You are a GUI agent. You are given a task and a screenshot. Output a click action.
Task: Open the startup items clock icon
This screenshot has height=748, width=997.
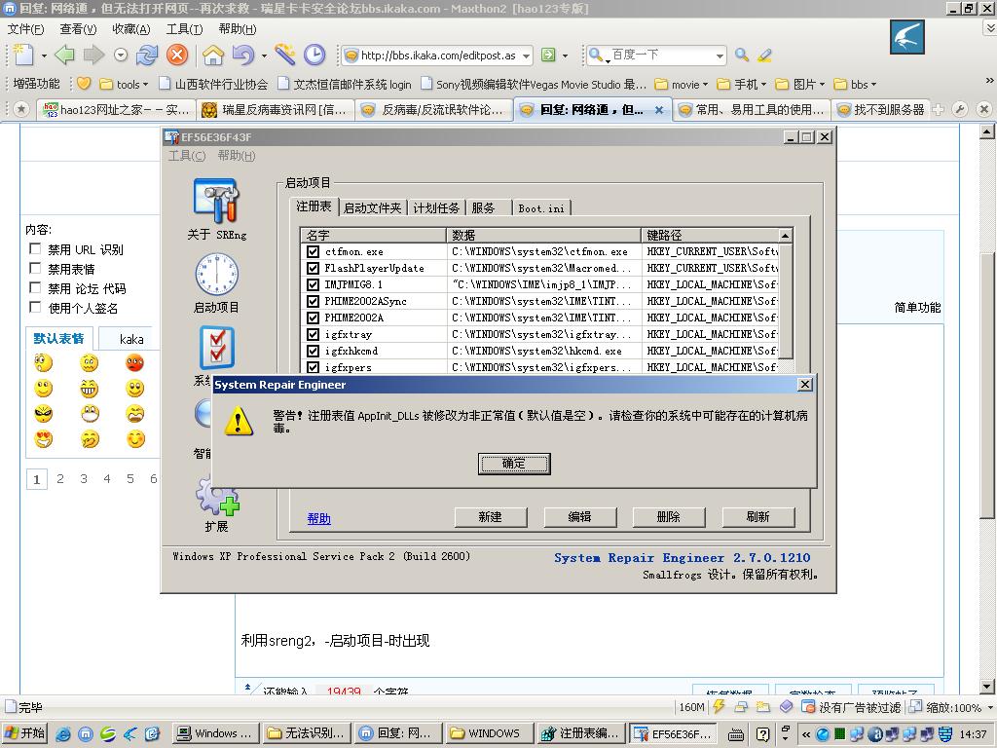pos(217,274)
